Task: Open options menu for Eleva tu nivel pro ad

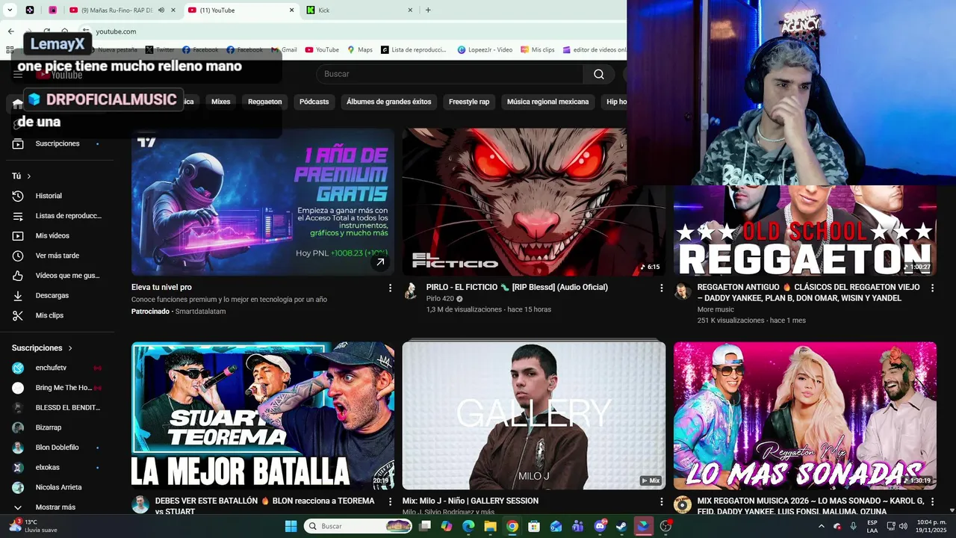Action: tap(390, 288)
